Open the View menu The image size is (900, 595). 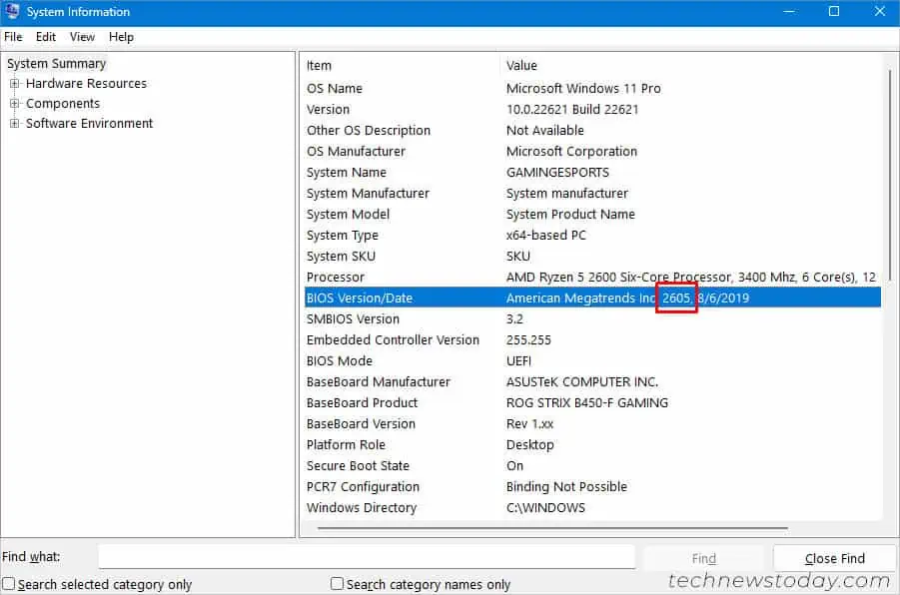(x=81, y=37)
